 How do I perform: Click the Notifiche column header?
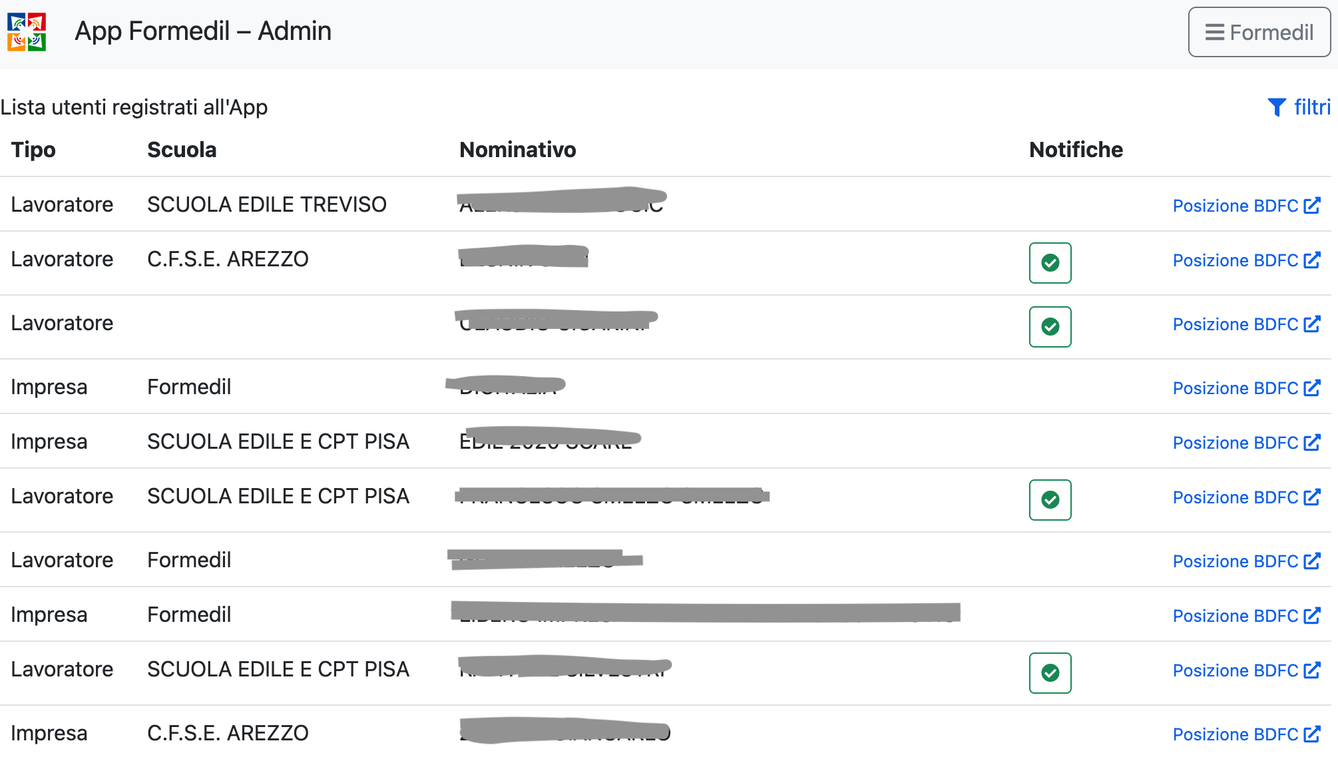(x=1076, y=150)
